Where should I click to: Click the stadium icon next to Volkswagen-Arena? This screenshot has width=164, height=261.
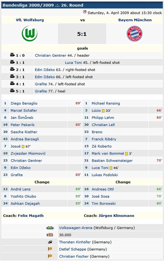pos(50,228)
